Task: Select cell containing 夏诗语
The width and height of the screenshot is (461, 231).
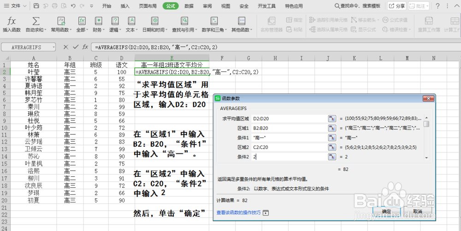Action: 34,86
